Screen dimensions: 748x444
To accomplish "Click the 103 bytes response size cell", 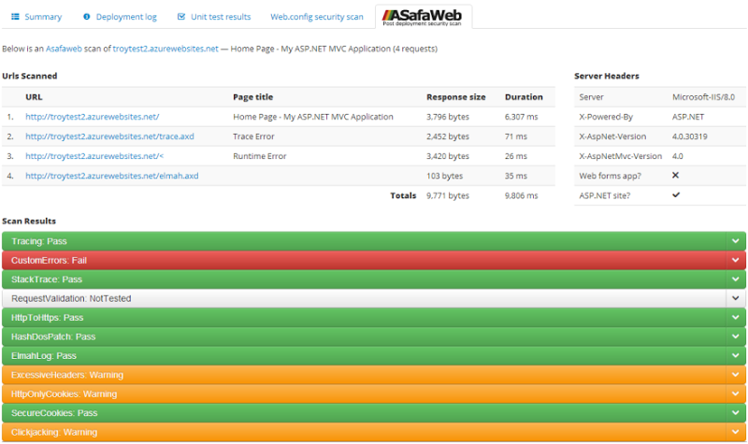I will click(x=445, y=176).
